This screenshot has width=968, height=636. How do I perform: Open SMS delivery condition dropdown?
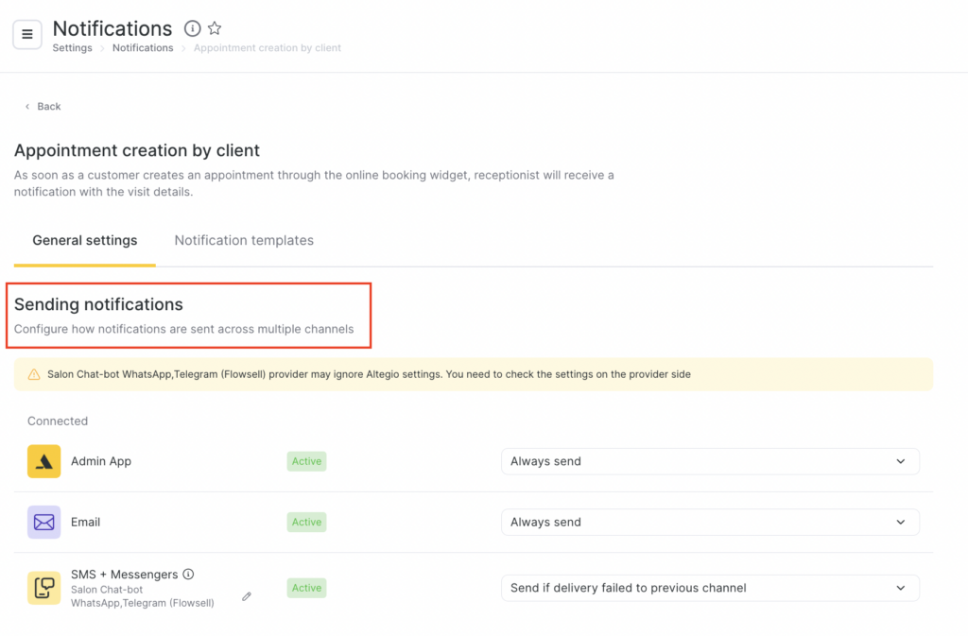pyautogui.click(x=709, y=588)
